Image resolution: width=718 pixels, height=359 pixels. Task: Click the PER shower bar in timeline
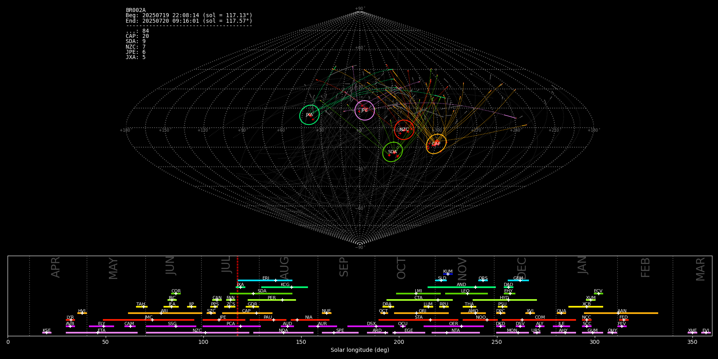(x=272, y=300)
